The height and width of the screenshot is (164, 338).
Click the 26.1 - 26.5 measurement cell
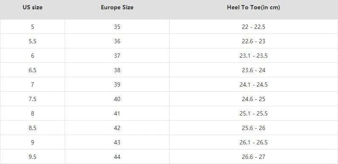click(x=253, y=142)
